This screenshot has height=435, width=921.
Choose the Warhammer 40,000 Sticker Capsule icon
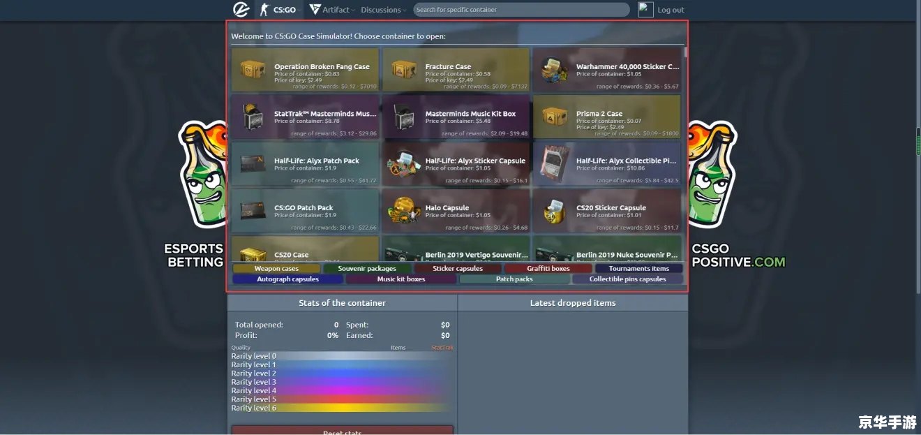[x=553, y=69]
